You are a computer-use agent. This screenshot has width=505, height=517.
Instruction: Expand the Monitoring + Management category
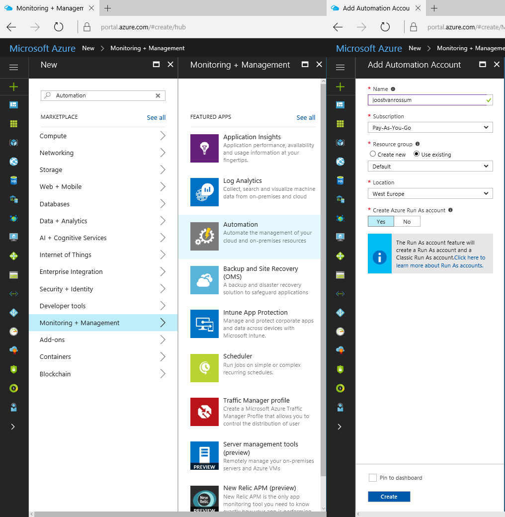[x=103, y=323]
